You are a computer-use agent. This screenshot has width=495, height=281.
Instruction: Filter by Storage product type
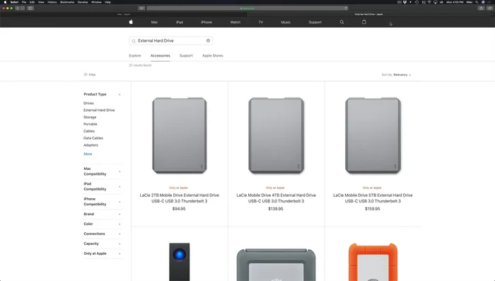[x=90, y=117]
